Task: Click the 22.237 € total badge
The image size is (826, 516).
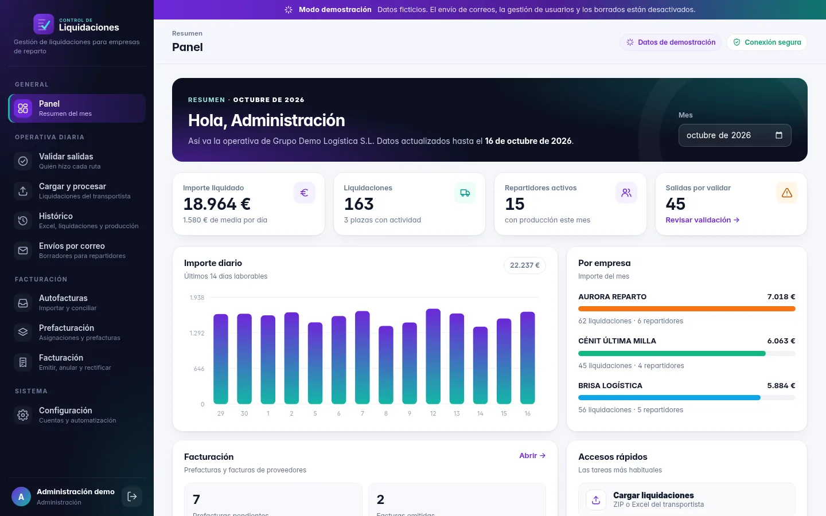Action: 525,265
